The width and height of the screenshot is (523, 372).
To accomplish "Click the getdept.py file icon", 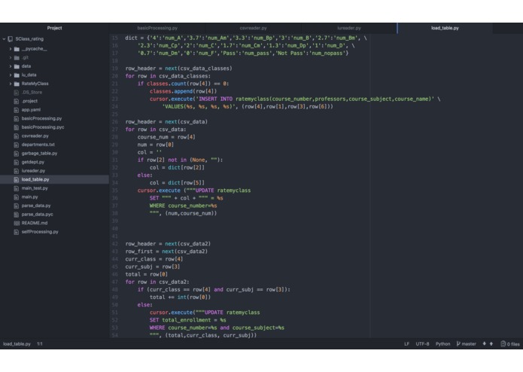I will coord(16,162).
